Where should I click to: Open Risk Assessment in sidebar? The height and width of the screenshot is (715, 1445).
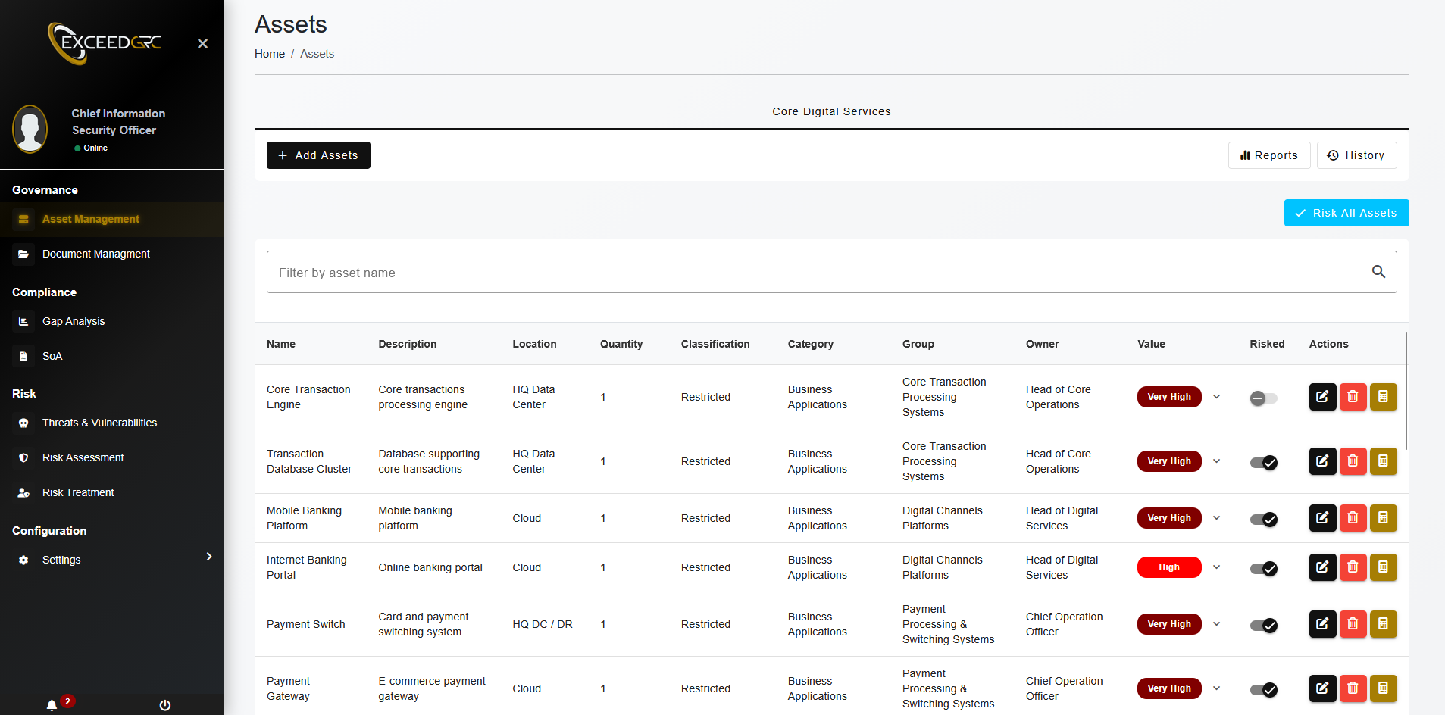[83, 457]
